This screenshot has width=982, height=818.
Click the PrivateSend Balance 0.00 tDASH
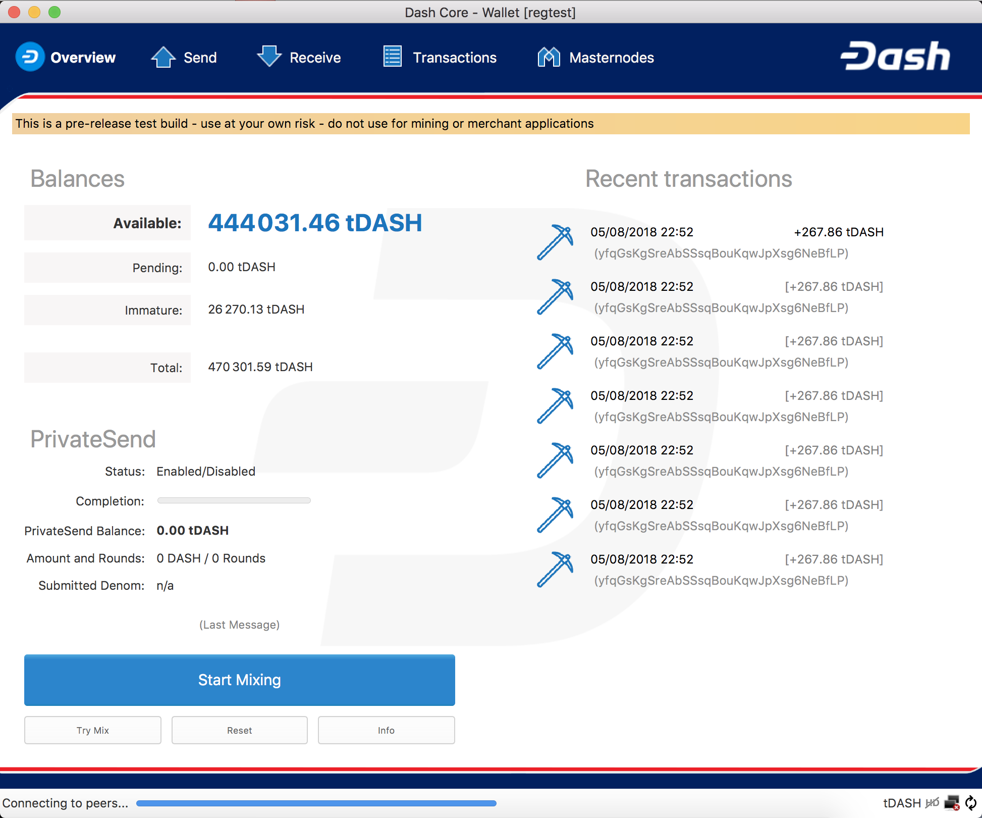(193, 531)
